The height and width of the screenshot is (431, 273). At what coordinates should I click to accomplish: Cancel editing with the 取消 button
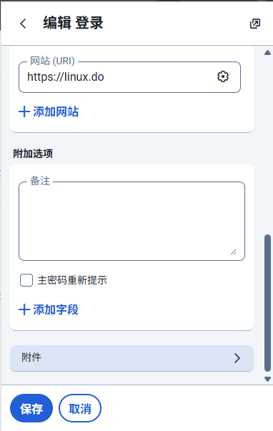tap(80, 408)
